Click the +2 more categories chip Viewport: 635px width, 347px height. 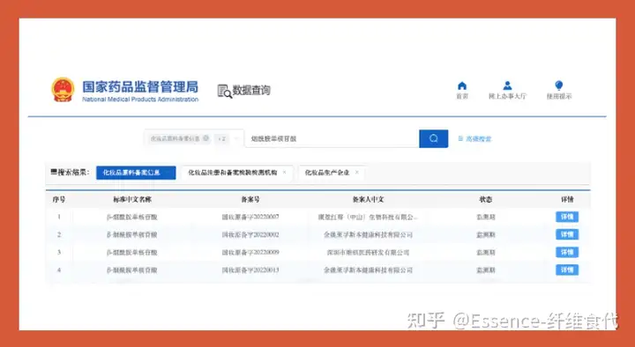[x=221, y=139]
